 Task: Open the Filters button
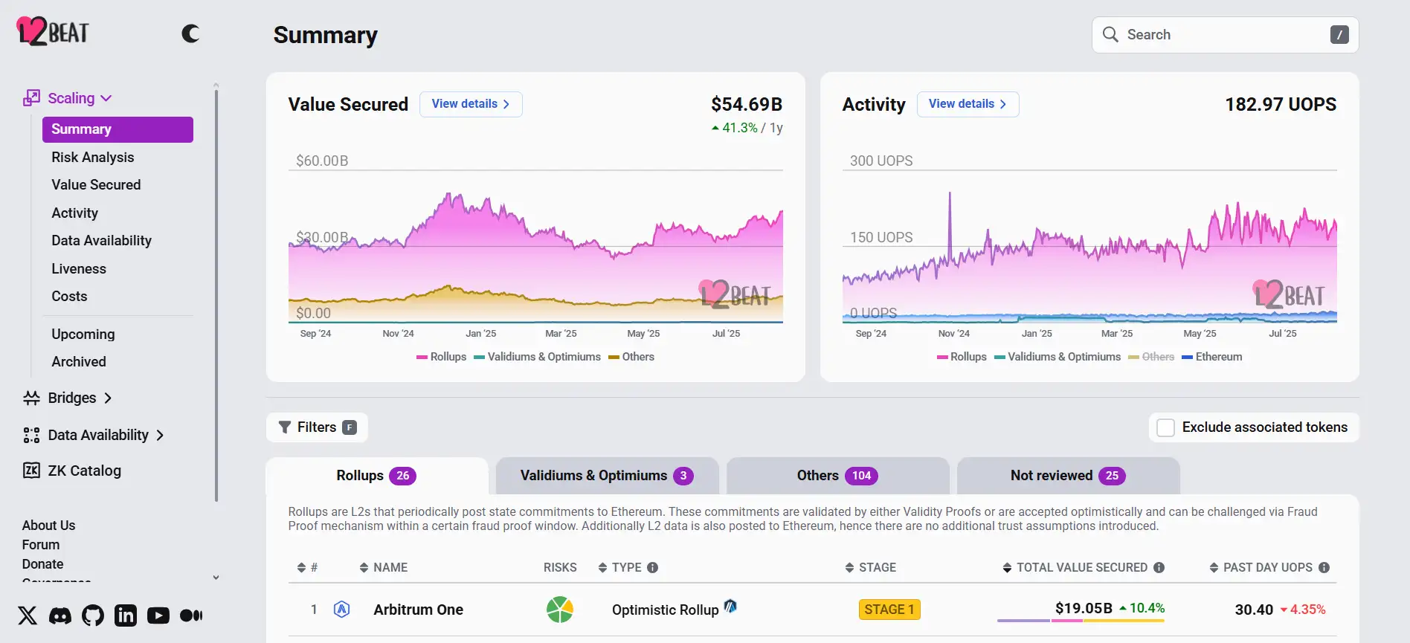(x=317, y=427)
